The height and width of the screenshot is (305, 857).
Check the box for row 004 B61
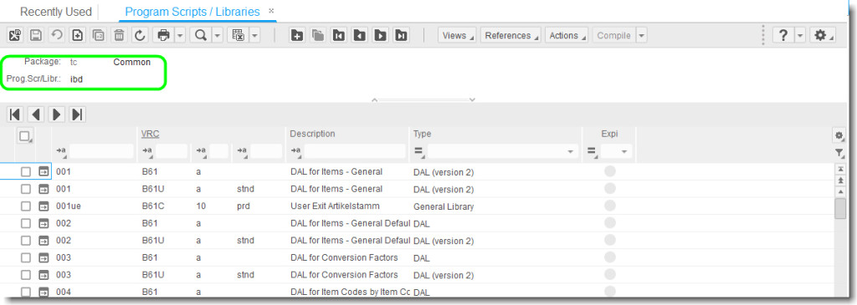pyautogui.click(x=26, y=292)
